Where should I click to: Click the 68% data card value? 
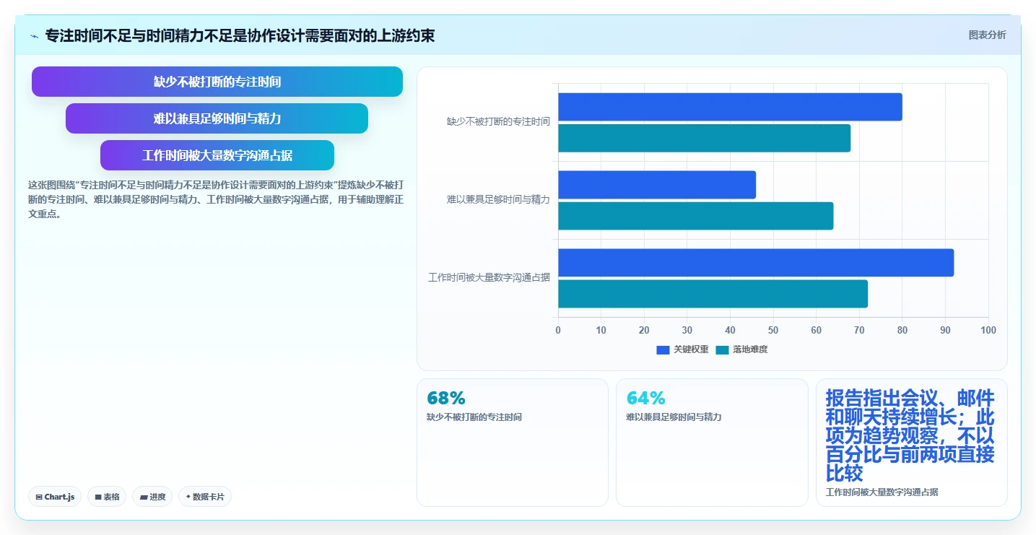click(x=446, y=399)
